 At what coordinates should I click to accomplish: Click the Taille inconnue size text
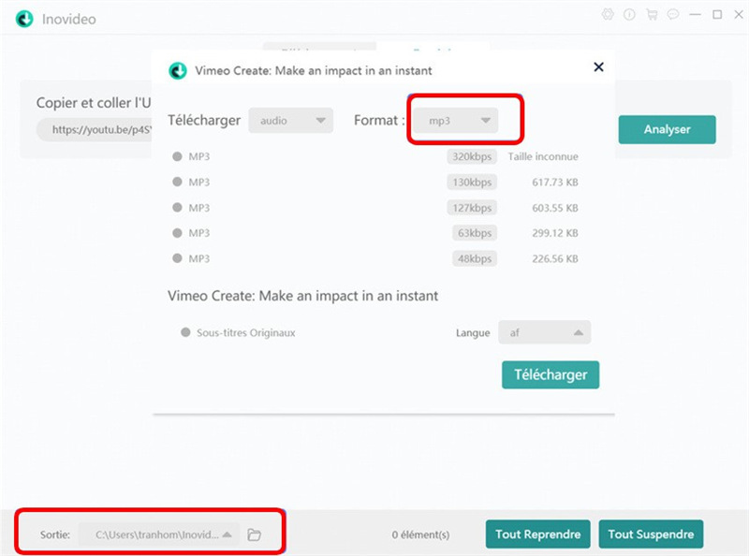point(543,156)
